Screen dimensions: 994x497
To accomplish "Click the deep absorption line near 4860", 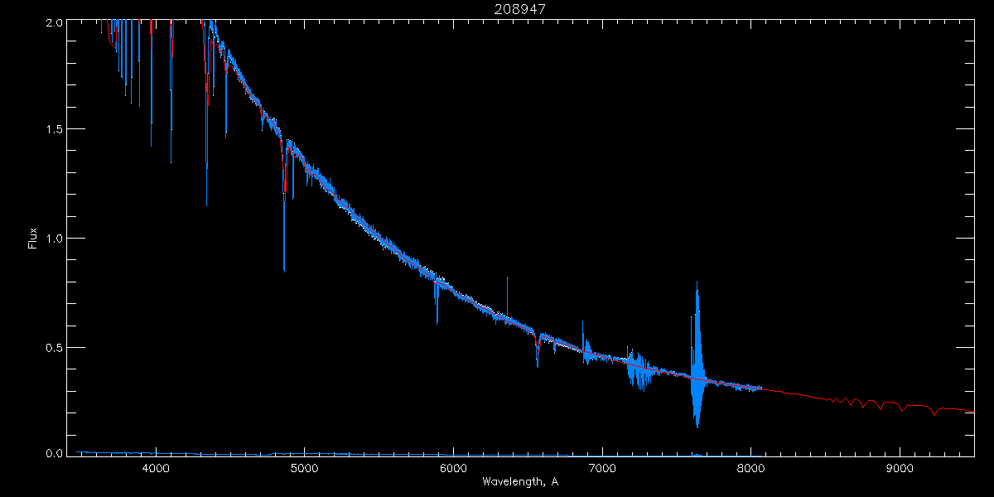I will coord(284,207).
